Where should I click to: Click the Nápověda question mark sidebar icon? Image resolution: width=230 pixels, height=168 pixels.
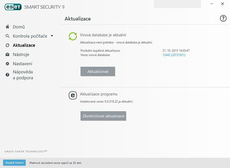(7, 75)
